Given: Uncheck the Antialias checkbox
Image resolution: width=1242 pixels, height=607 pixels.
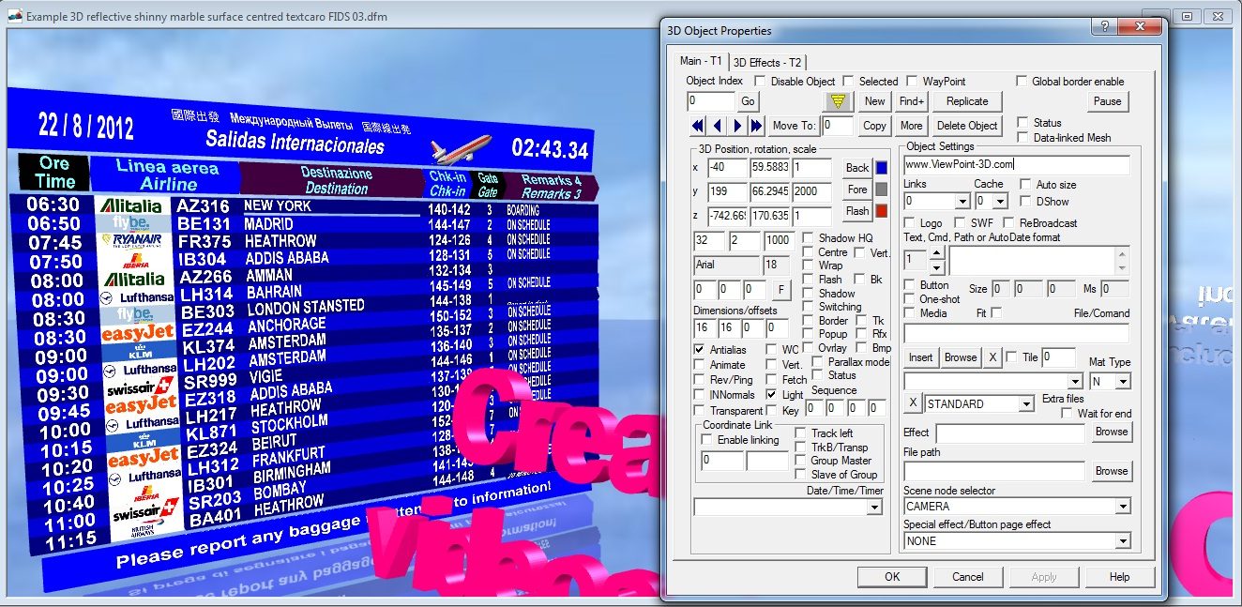Looking at the screenshot, I should point(699,350).
